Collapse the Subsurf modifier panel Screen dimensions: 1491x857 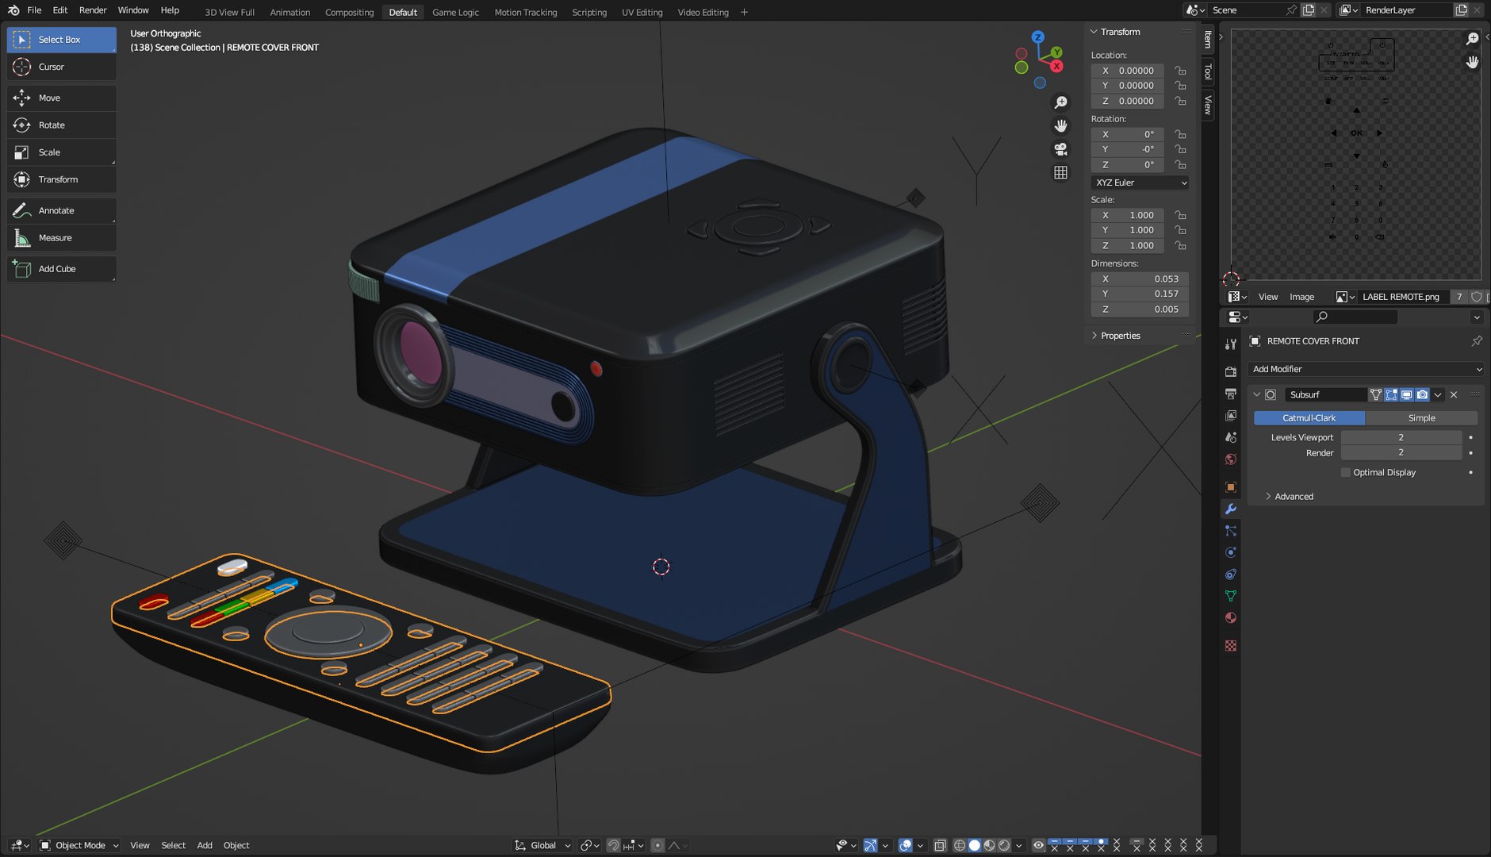click(x=1256, y=394)
